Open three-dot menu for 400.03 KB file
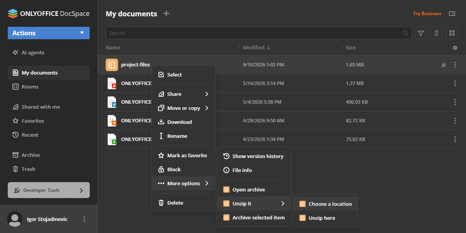The height and width of the screenshot is (233, 466). 455,102
